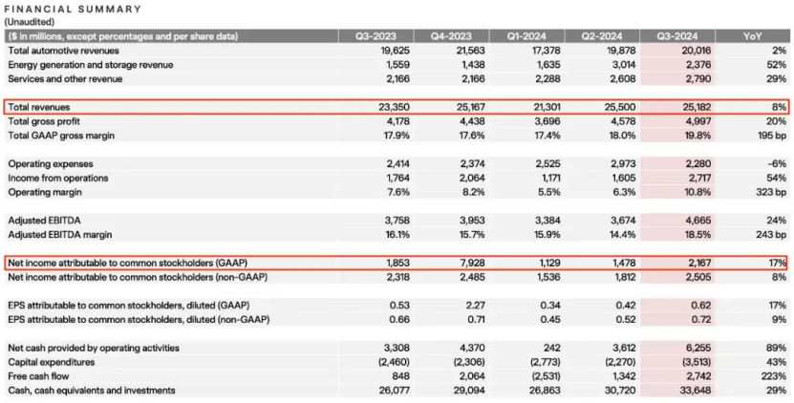
Task: Select Free cash flow YoY value 223%
Action: pos(772,377)
